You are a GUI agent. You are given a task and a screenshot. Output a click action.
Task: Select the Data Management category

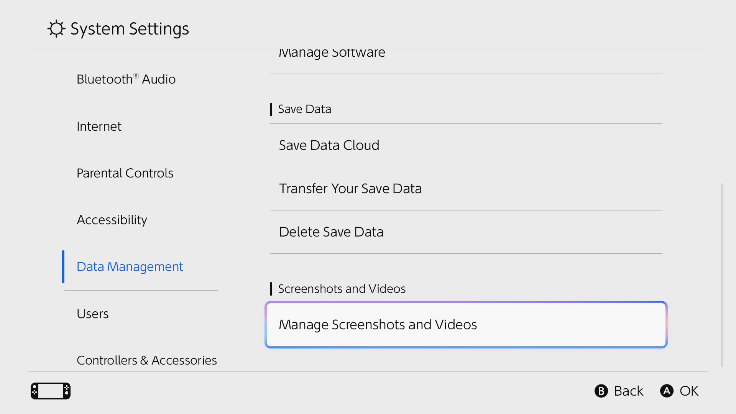(x=130, y=267)
